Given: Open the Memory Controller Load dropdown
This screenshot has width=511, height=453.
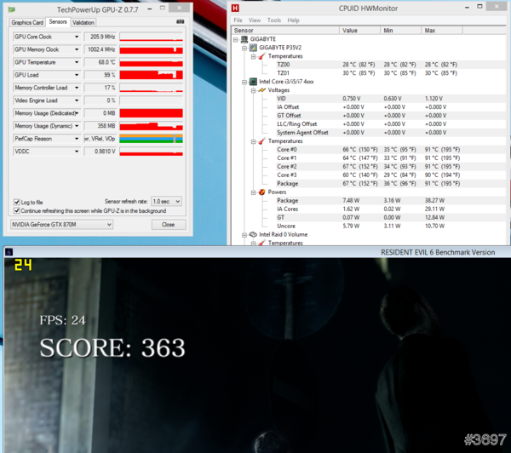Looking at the screenshot, I should coord(77,88).
